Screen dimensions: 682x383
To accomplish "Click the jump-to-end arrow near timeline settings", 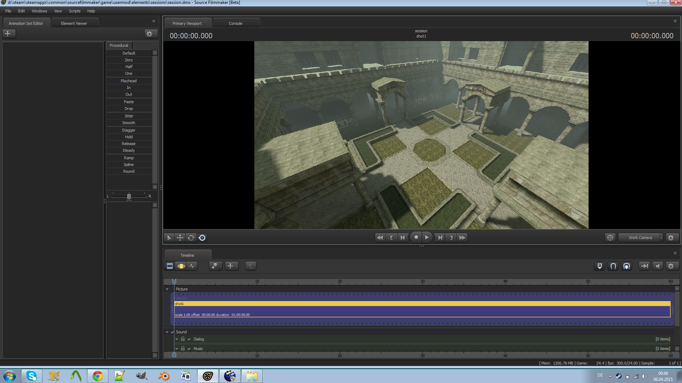I will (644, 266).
